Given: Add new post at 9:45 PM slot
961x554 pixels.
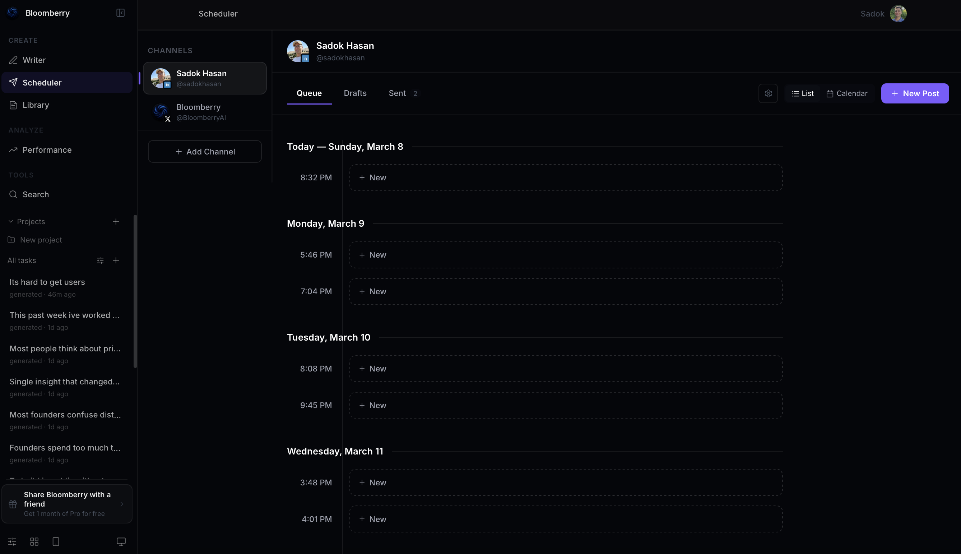Looking at the screenshot, I should tap(566, 405).
